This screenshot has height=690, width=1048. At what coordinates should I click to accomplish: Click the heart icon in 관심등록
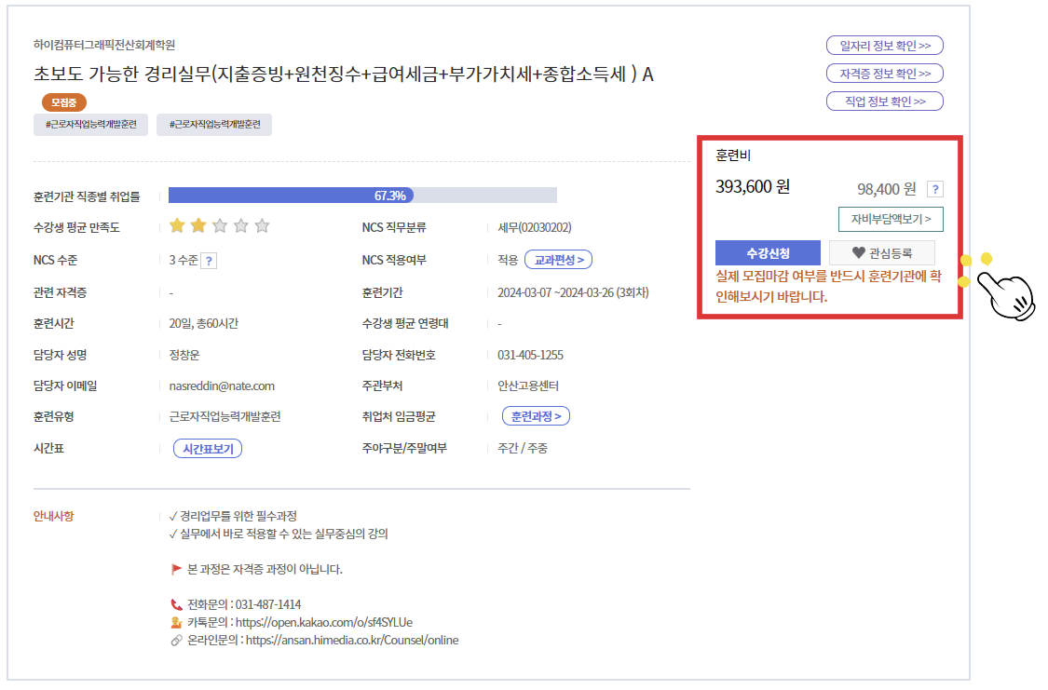[859, 252]
